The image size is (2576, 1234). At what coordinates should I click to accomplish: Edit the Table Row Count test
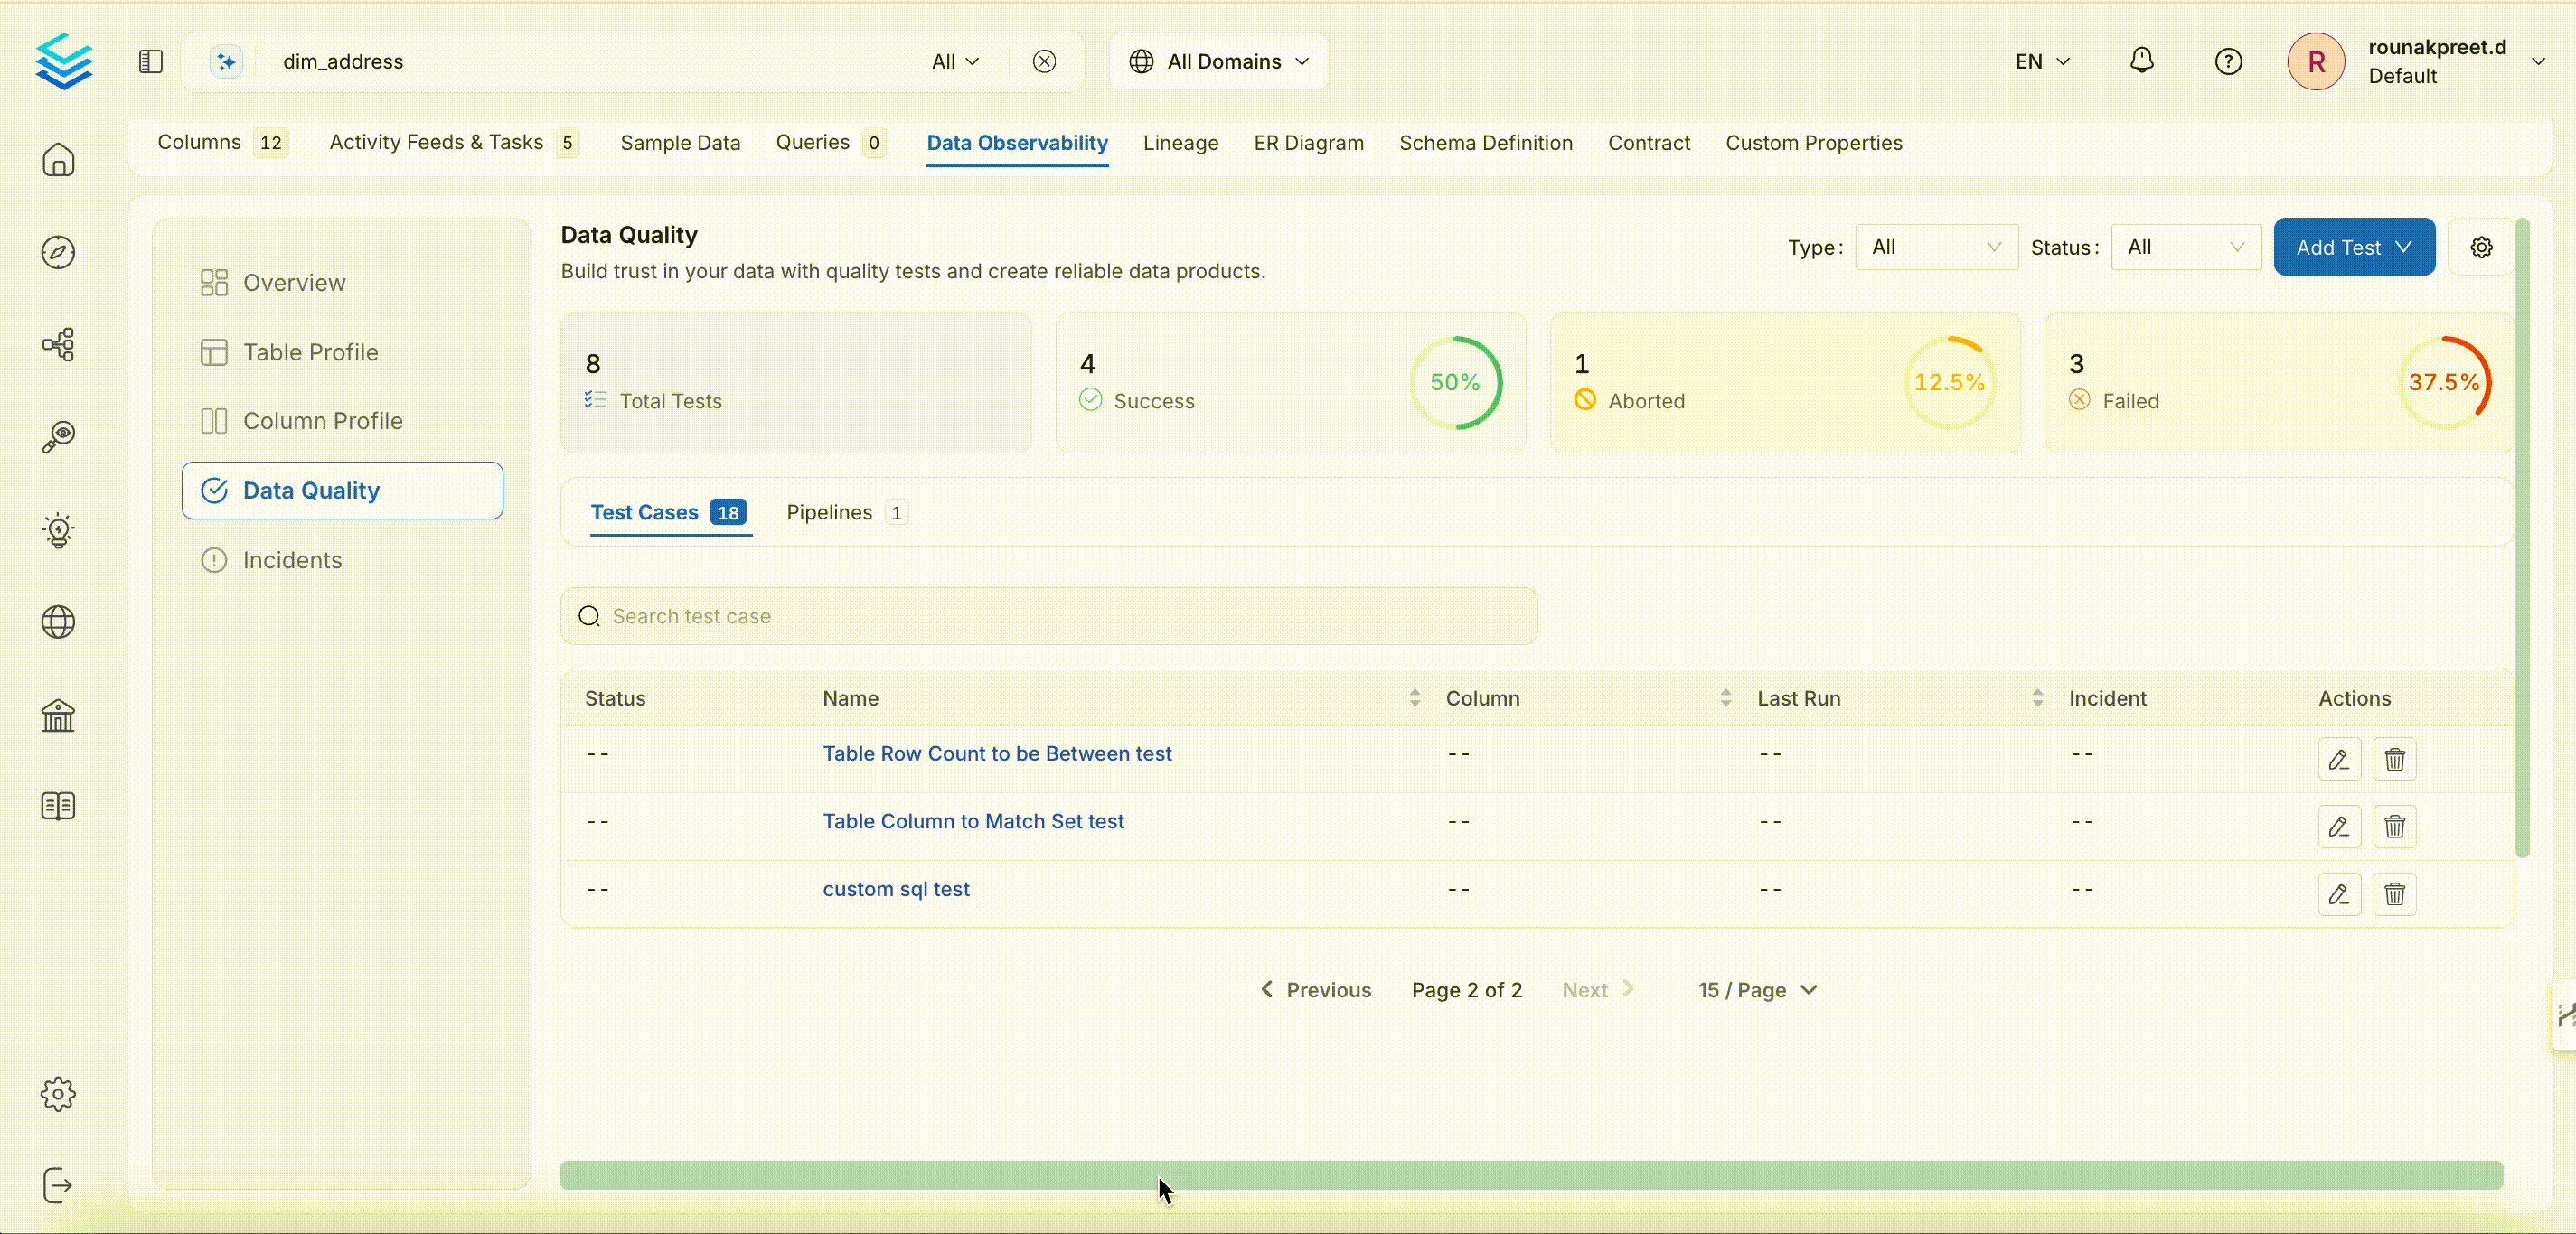click(2338, 760)
